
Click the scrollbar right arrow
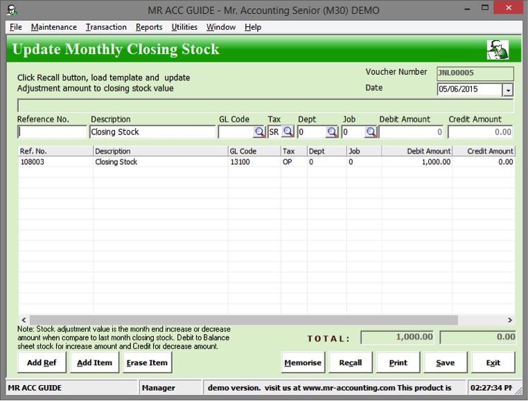[510, 320]
